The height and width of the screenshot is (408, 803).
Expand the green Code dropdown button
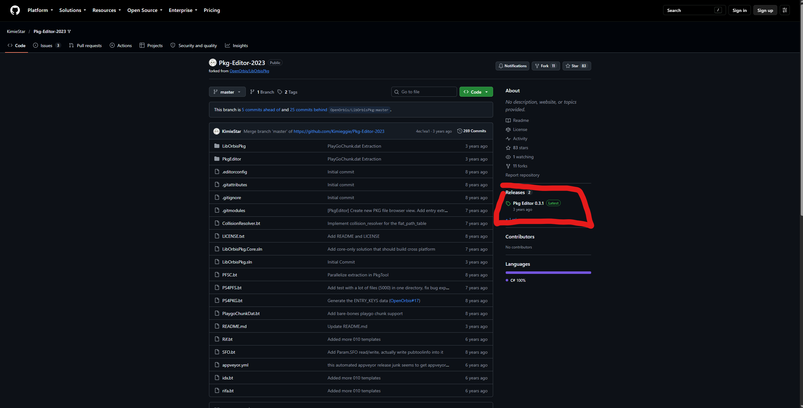pos(476,92)
